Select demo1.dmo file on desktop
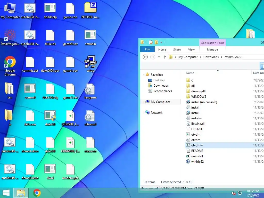This screenshot has height=198, width=264. pyautogui.click(x=30, y=144)
